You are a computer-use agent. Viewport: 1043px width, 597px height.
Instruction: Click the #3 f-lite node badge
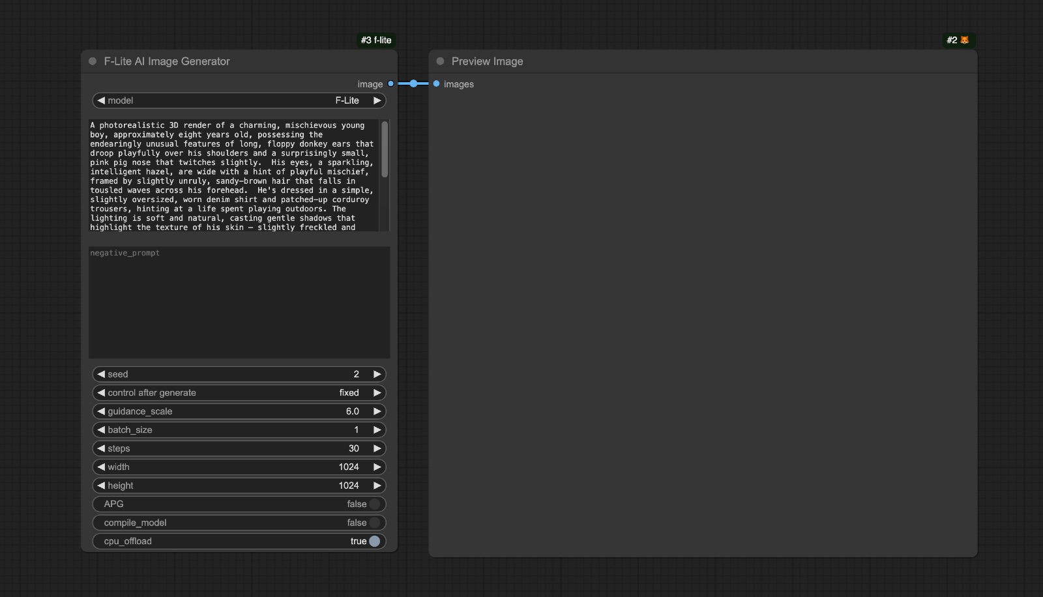[376, 40]
